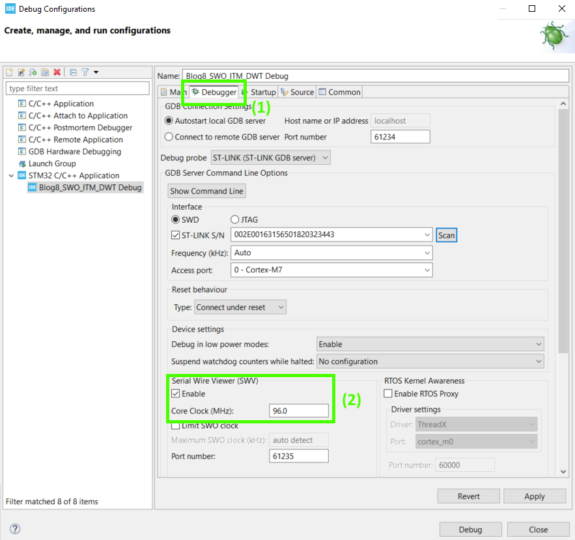Click the Close button

(538, 530)
